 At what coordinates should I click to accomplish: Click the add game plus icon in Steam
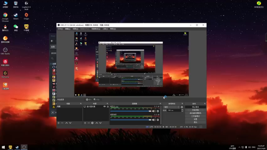point(53,112)
